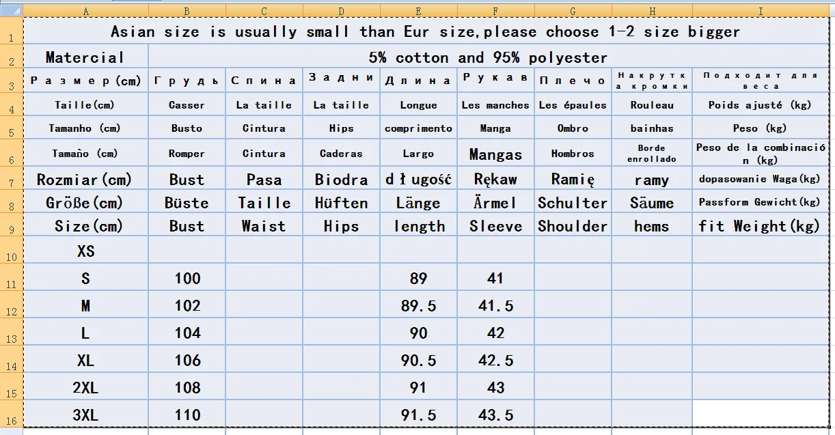This screenshot has width=835, height=435.
Task: Click the XS size cell
Action: pyautogui.click(x=85, y=251)
